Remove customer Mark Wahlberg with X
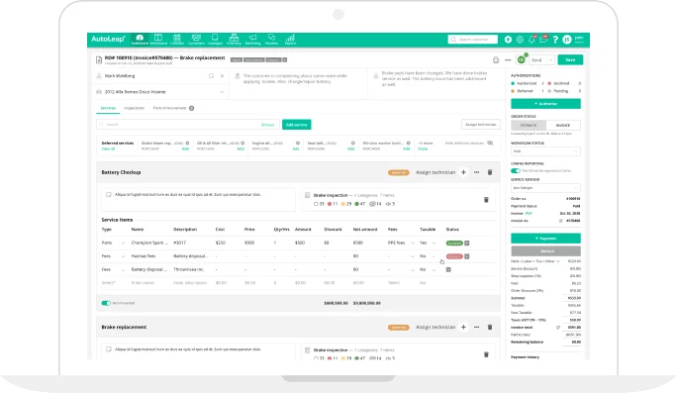 222,75
